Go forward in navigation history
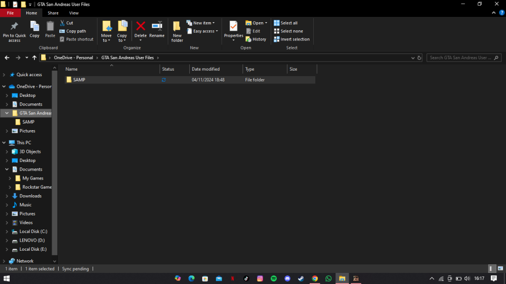Screen dimensions: 506x284 [x=18, y=58]
